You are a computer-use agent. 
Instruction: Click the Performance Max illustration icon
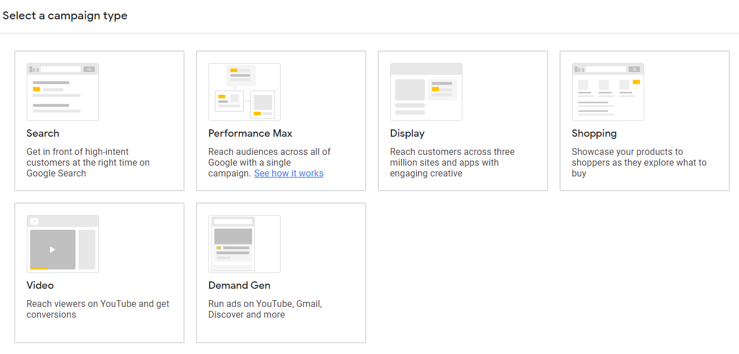[x=244, y=92]
